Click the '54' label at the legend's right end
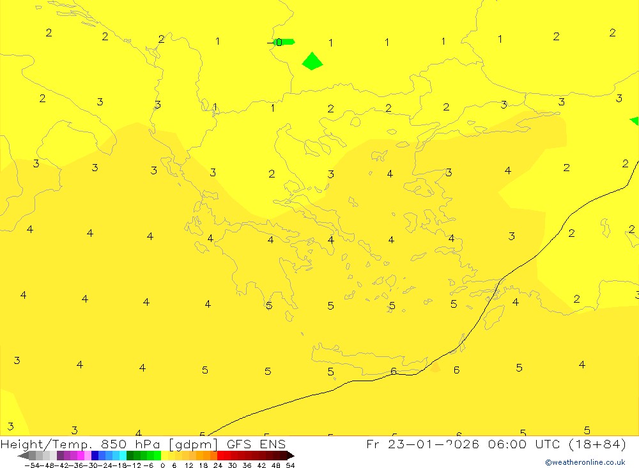The width and height of the screenshot is (639, 468). [x=290, y=465]
